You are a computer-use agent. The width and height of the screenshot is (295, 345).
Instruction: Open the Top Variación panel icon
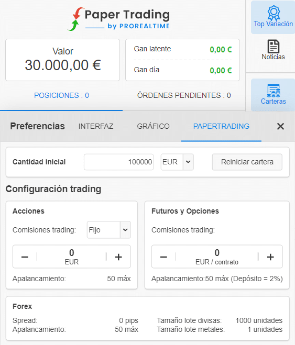click(273, 17)
